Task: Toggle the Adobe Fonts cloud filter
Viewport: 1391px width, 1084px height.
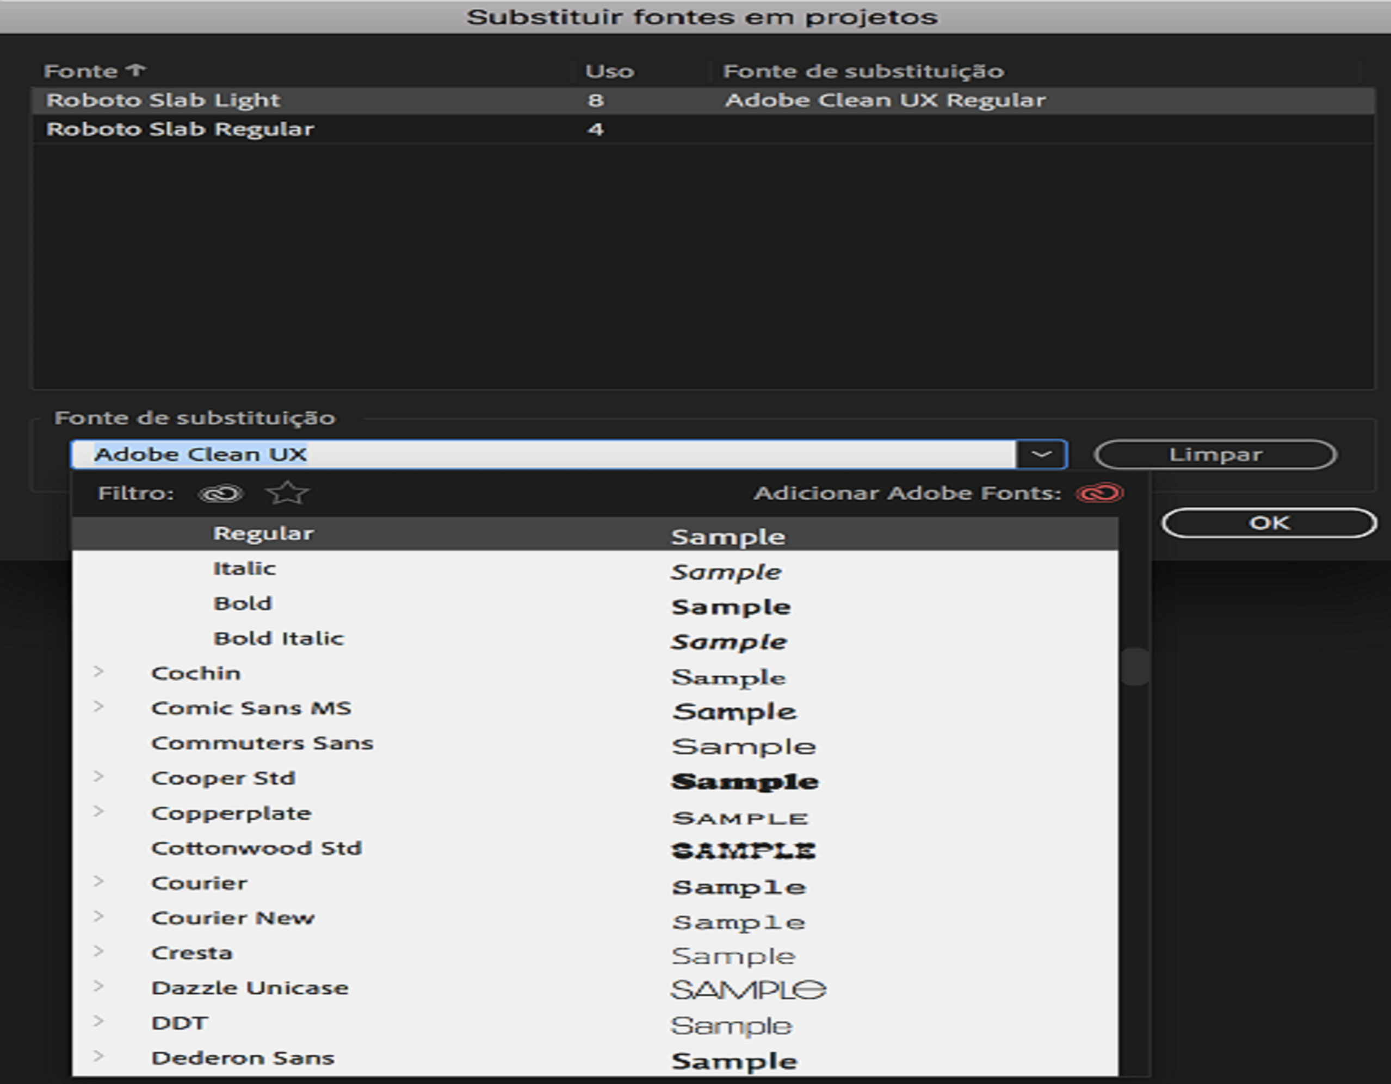Action: coord(220,493)
